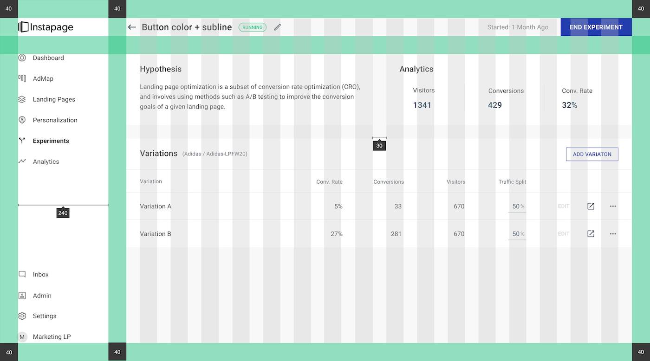Click the Conv. Rate value 32%

coord(570,105)
